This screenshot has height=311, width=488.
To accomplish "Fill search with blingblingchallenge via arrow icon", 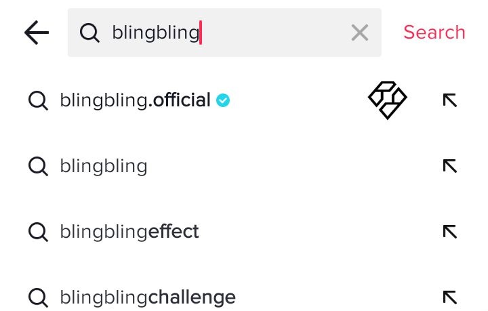I will pyautogui.click(x=450, y=297).
